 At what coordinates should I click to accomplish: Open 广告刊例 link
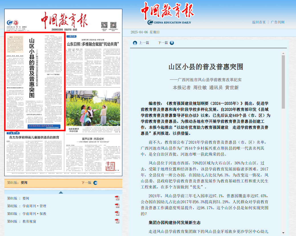tap(277, 22)
